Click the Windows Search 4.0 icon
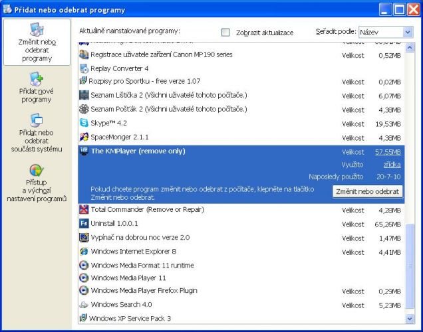The height and width of the screenshot is (332, 423). coord(84,305)
